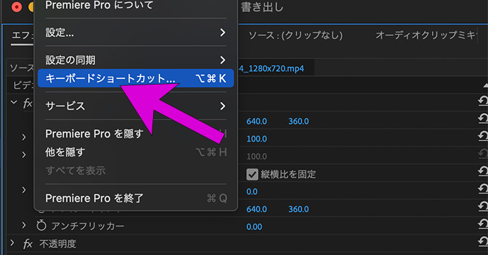Select 他を隠す menu entry
Image resolution: width=488 pixels, height=255 pixels.
point(136,152)
